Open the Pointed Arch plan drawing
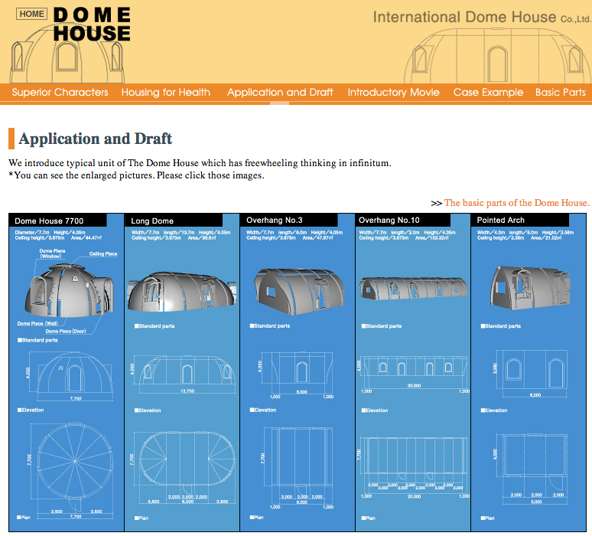 pyautogui.click(x=532, y=469)
